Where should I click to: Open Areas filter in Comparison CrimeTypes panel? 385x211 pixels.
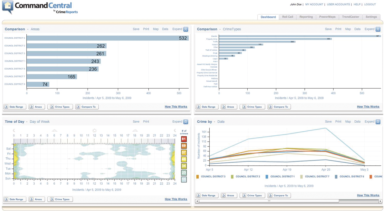[229, 107]
